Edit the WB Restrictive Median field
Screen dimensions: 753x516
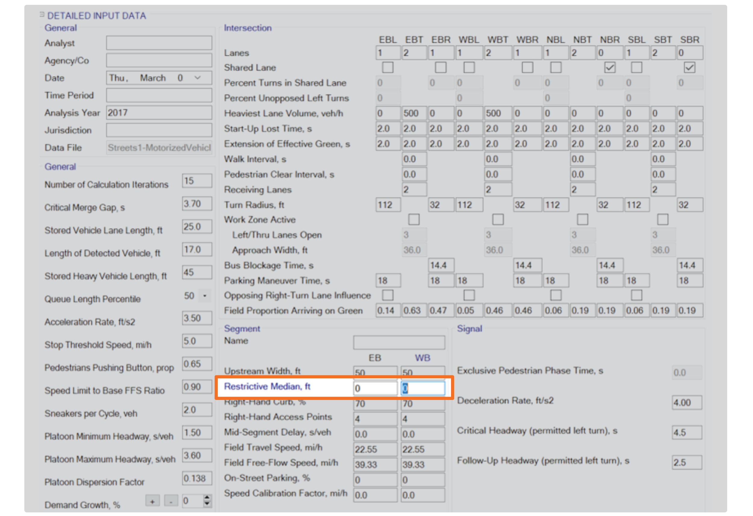click(x=423, y=388)
